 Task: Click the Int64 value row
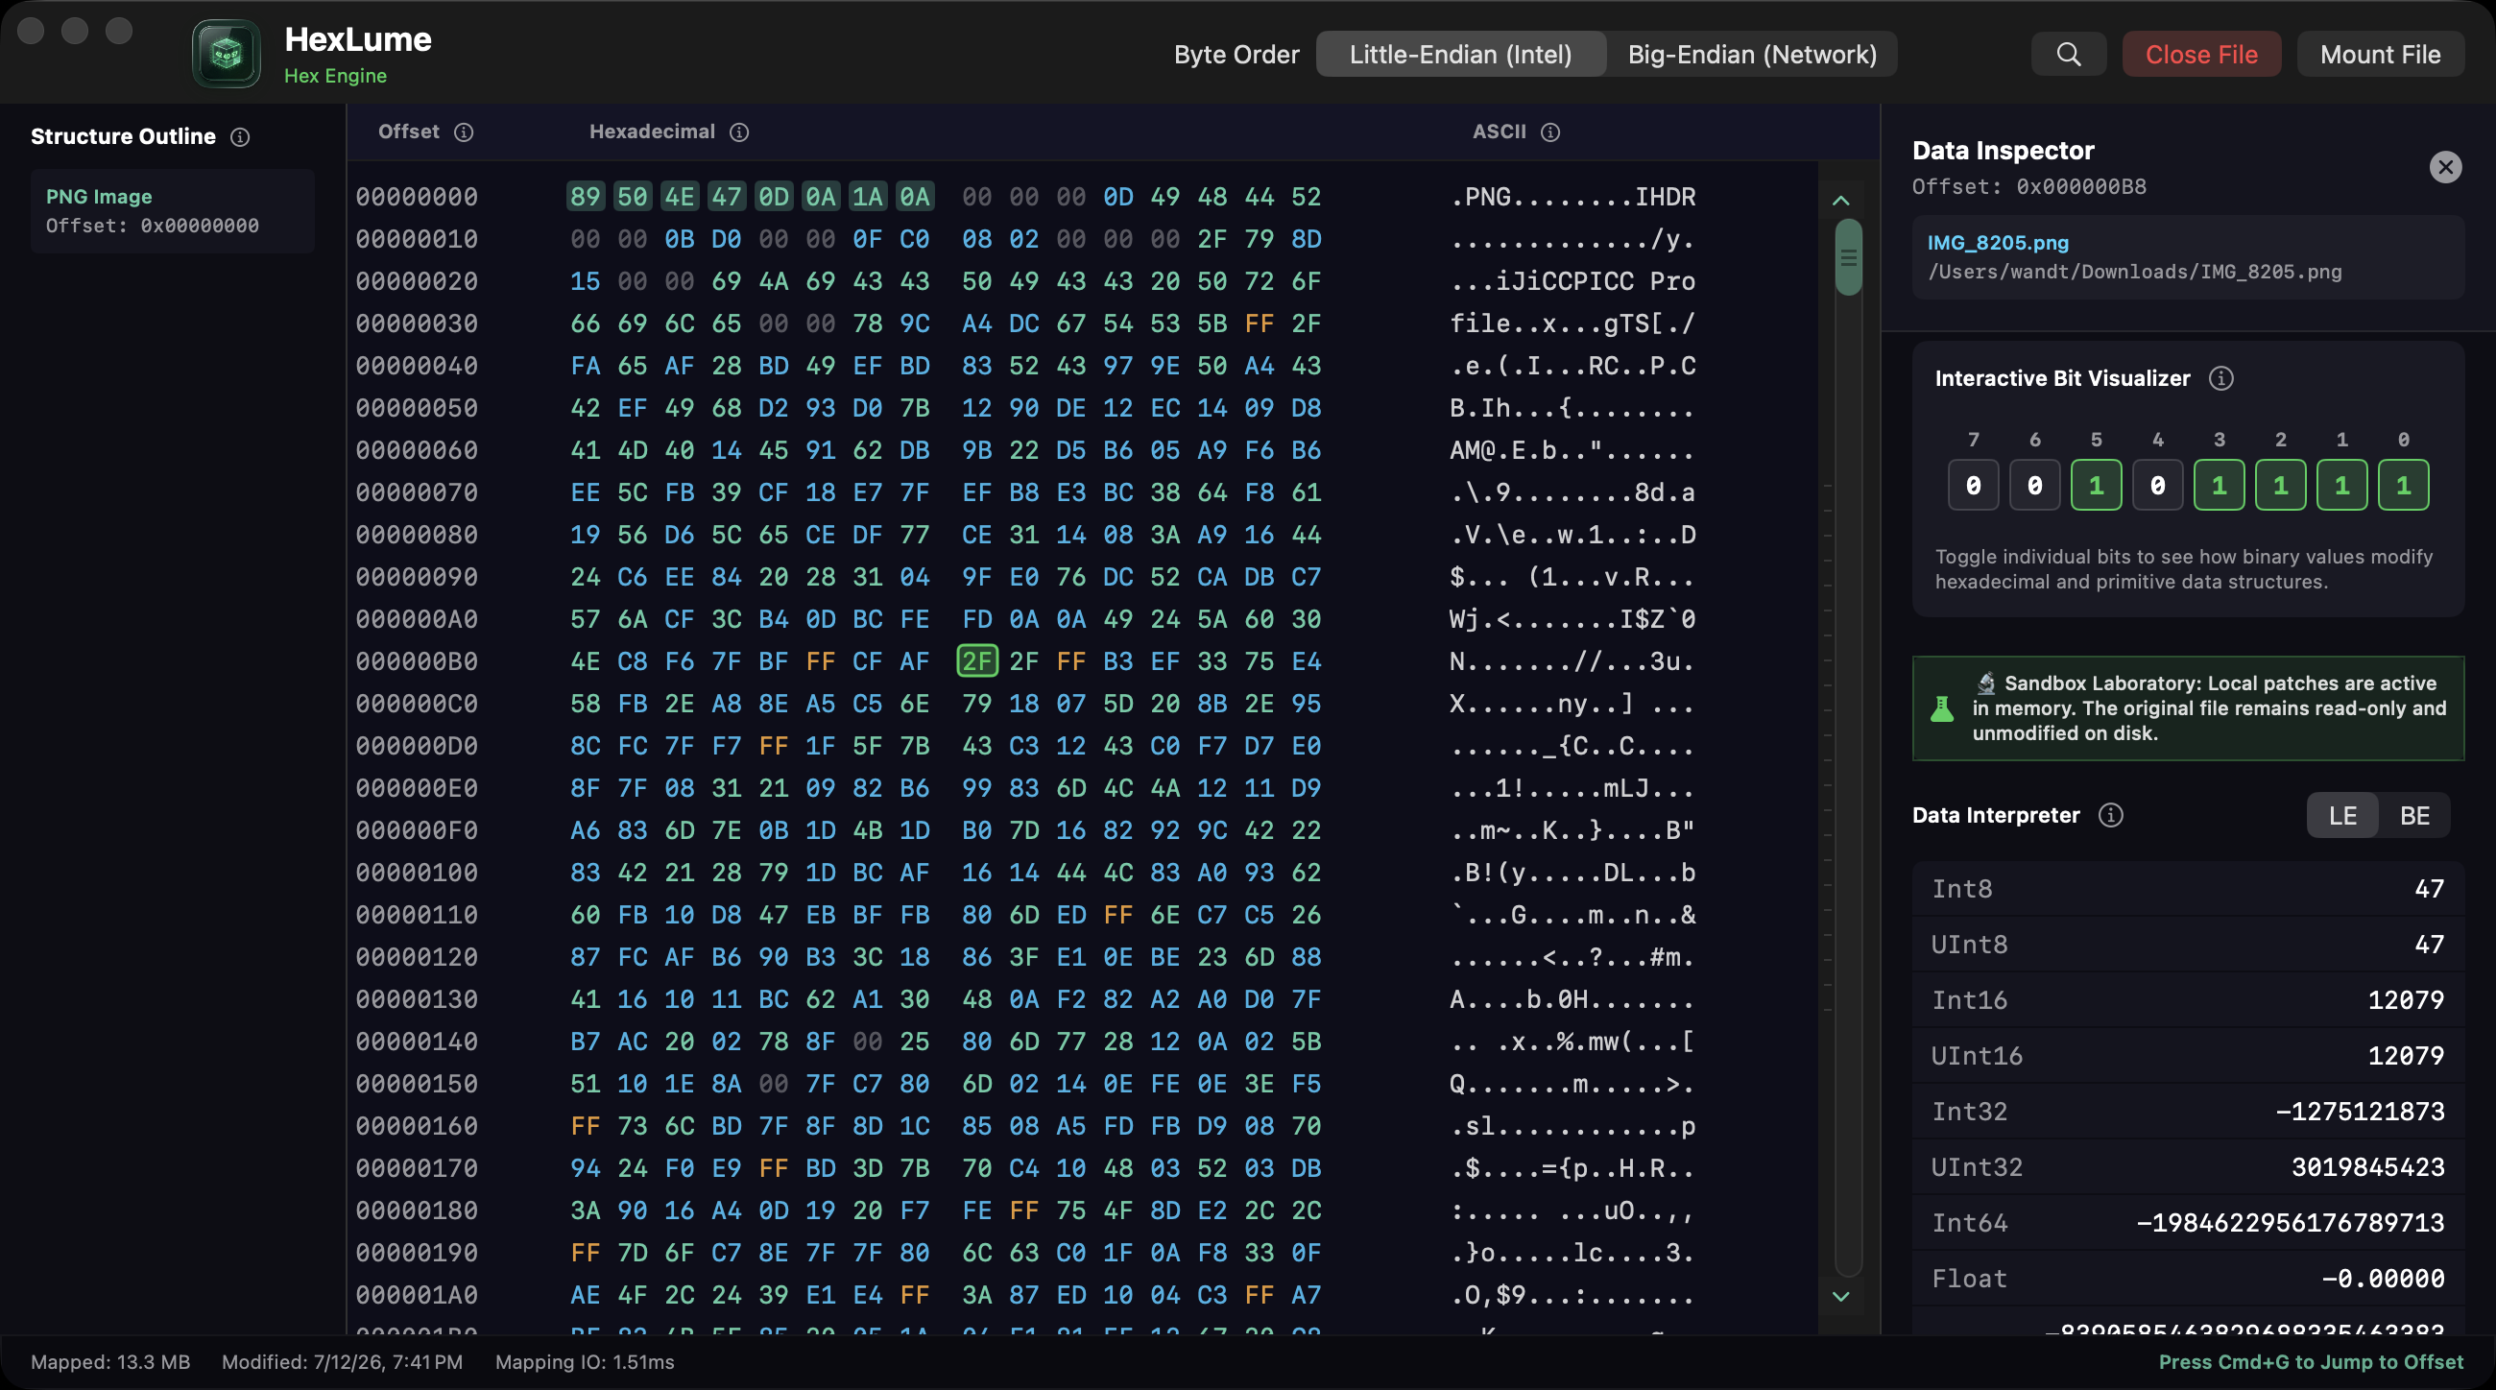point(2188,1223)
